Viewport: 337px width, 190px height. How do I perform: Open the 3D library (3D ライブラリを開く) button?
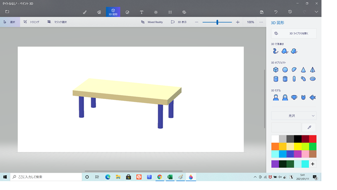point(294,33)
